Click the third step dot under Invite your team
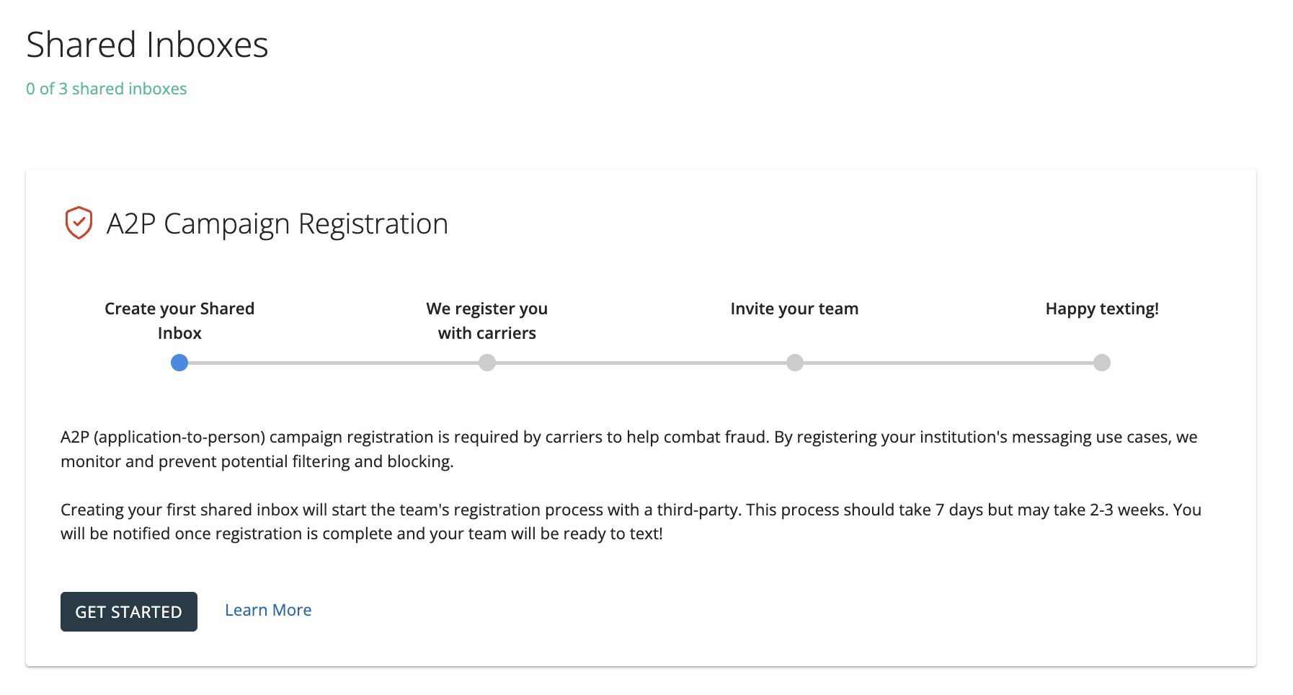 click(795, 363)
